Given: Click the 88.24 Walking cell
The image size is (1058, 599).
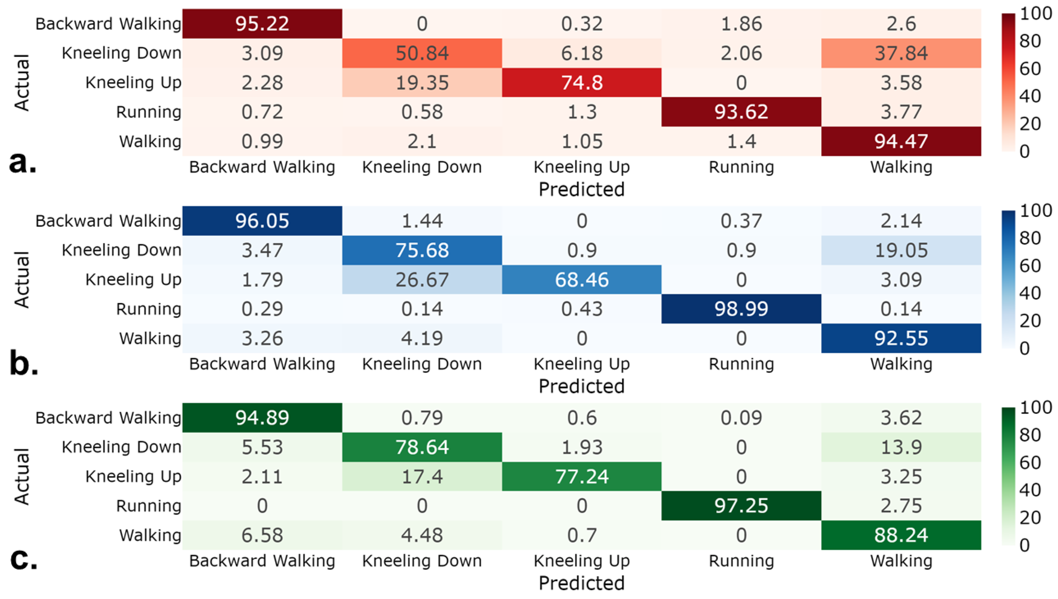Looking at the screenshot, I should tap(901, 535).
